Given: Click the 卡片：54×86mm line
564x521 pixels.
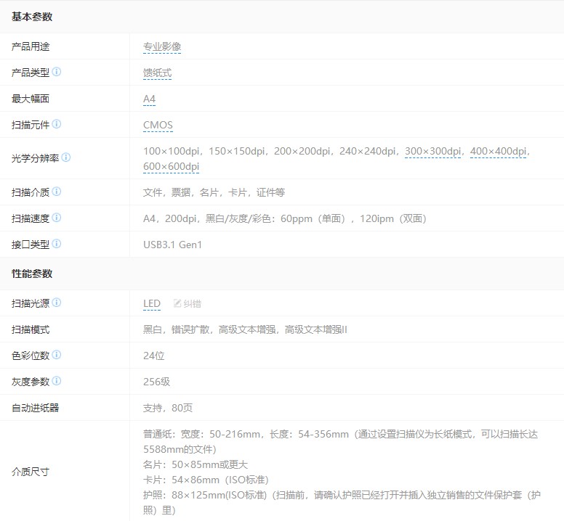Looking at the screenshot, I should click(206, 480).
